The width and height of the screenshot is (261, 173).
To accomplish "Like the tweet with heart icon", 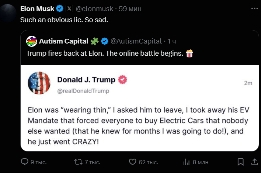I will (x=133, y=162).
